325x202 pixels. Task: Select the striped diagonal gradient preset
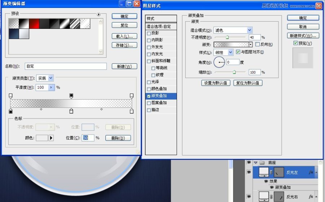(75, 23)
